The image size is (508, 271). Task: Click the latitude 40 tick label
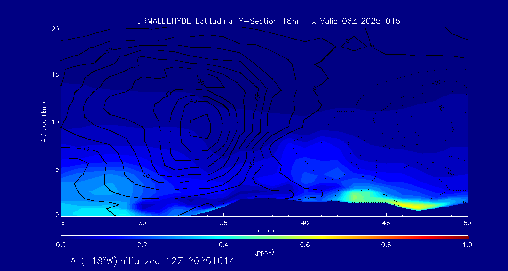click(x=305, y=223)
